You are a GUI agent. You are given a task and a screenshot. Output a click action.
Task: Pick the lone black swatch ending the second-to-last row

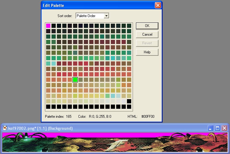tap(129, 101)
